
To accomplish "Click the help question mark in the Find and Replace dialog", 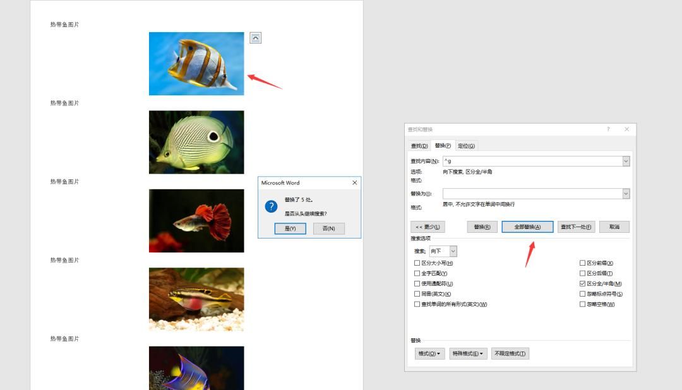I will [x=608, y=129].
